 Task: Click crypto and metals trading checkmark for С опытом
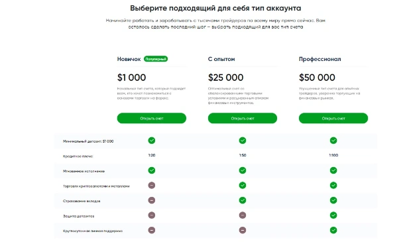(243, 186)
